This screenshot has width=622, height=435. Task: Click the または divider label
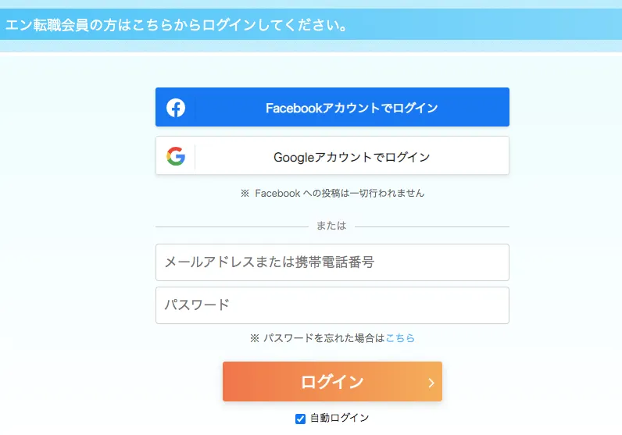331,226
